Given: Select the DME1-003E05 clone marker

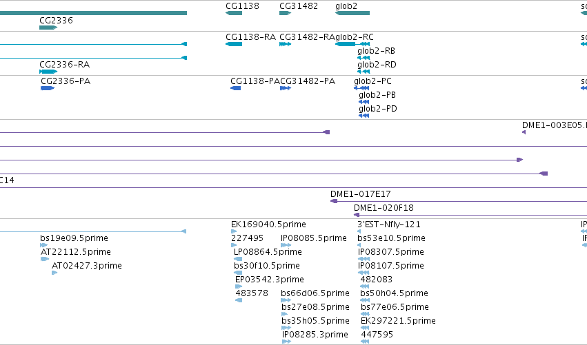Looking at the screenshot, I should pyautogui.click(x=524, y=132).
